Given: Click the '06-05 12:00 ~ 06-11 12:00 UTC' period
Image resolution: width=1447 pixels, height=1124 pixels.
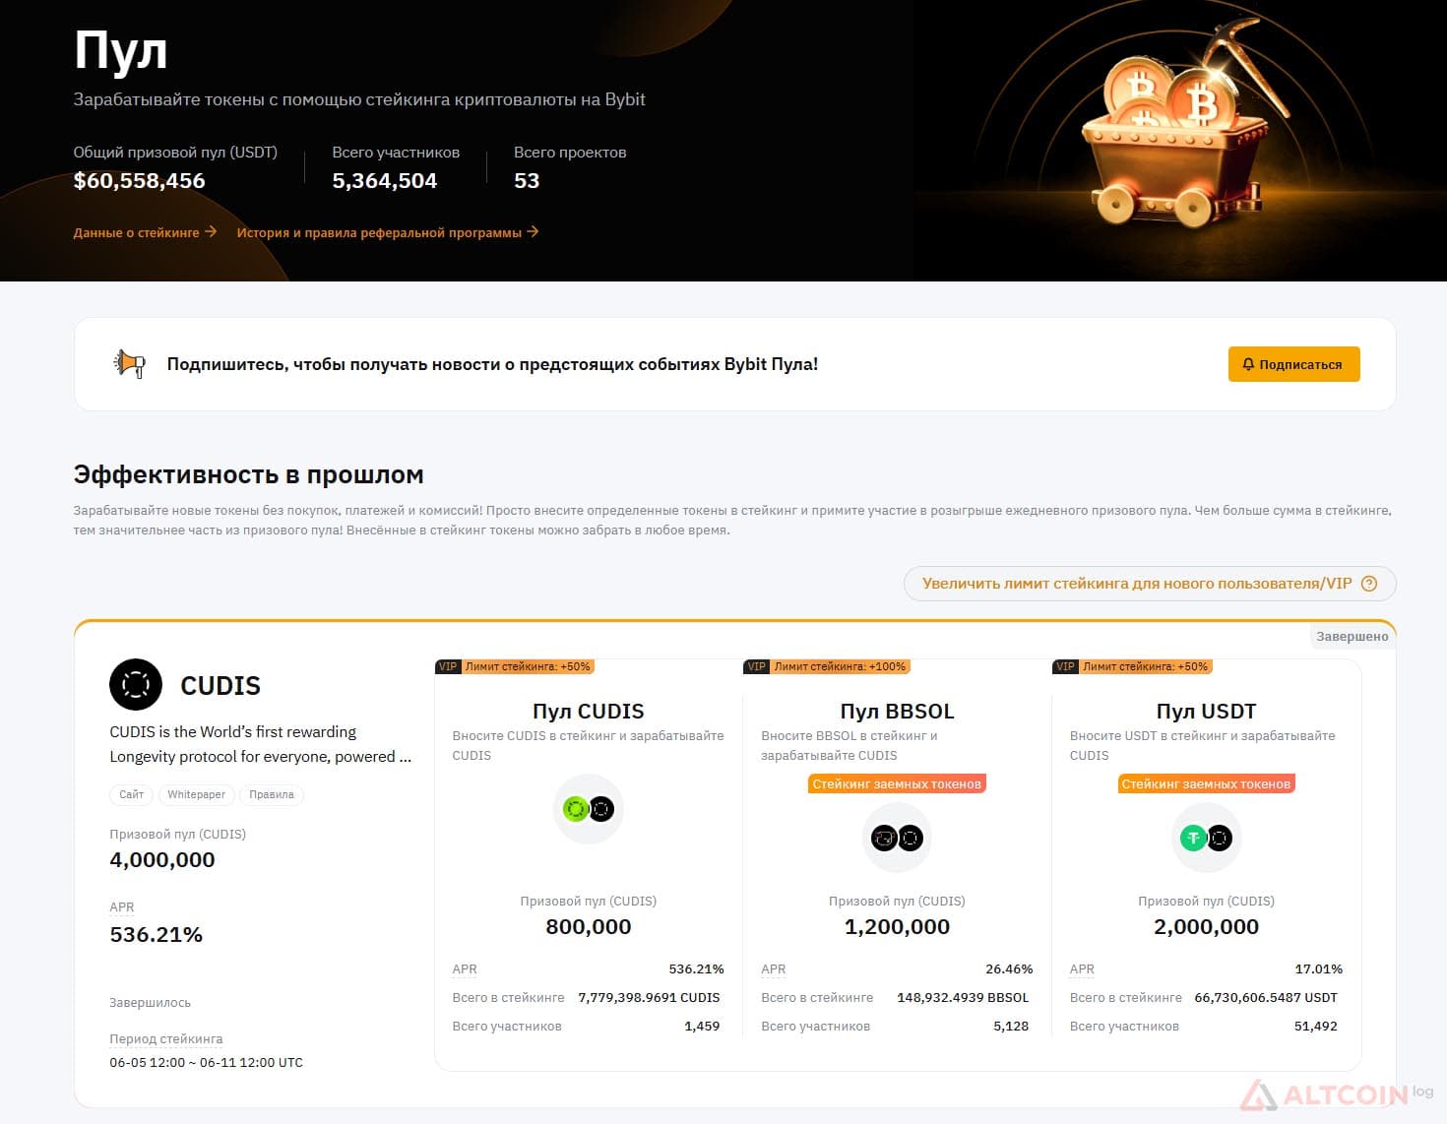Looking at the screenshot, I should point(206,1063).
